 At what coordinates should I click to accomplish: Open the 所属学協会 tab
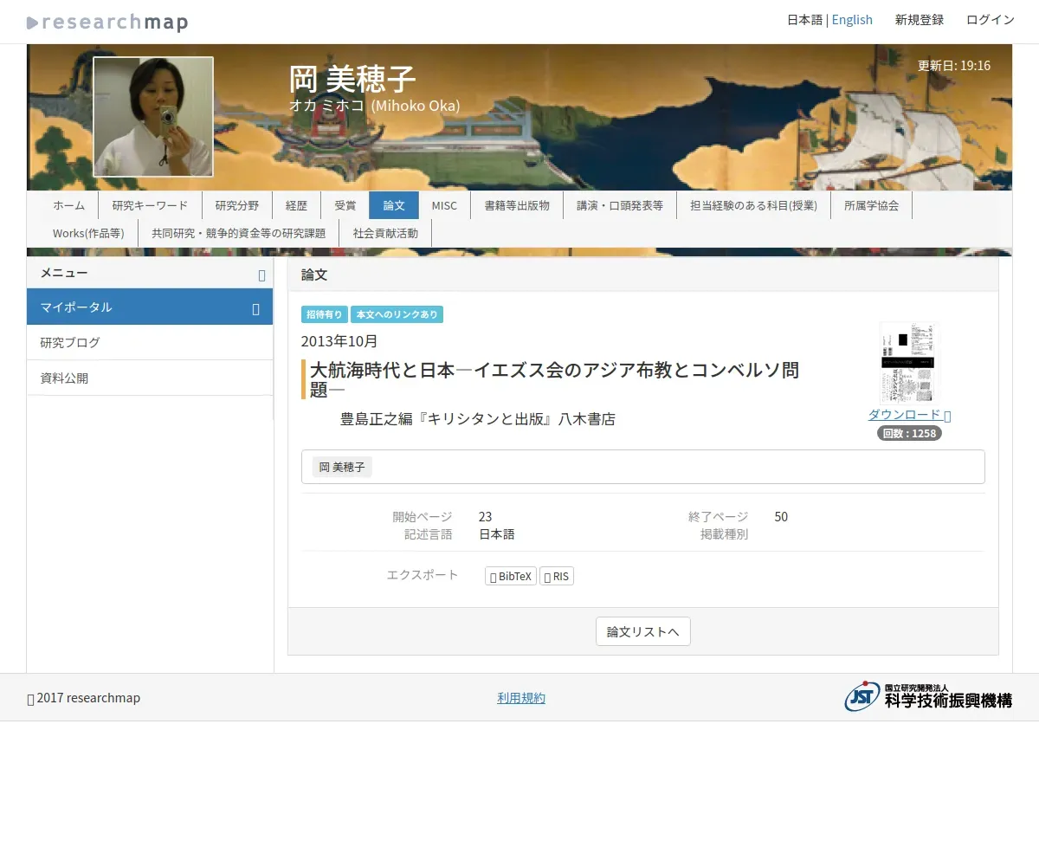(x=871, y=205)
